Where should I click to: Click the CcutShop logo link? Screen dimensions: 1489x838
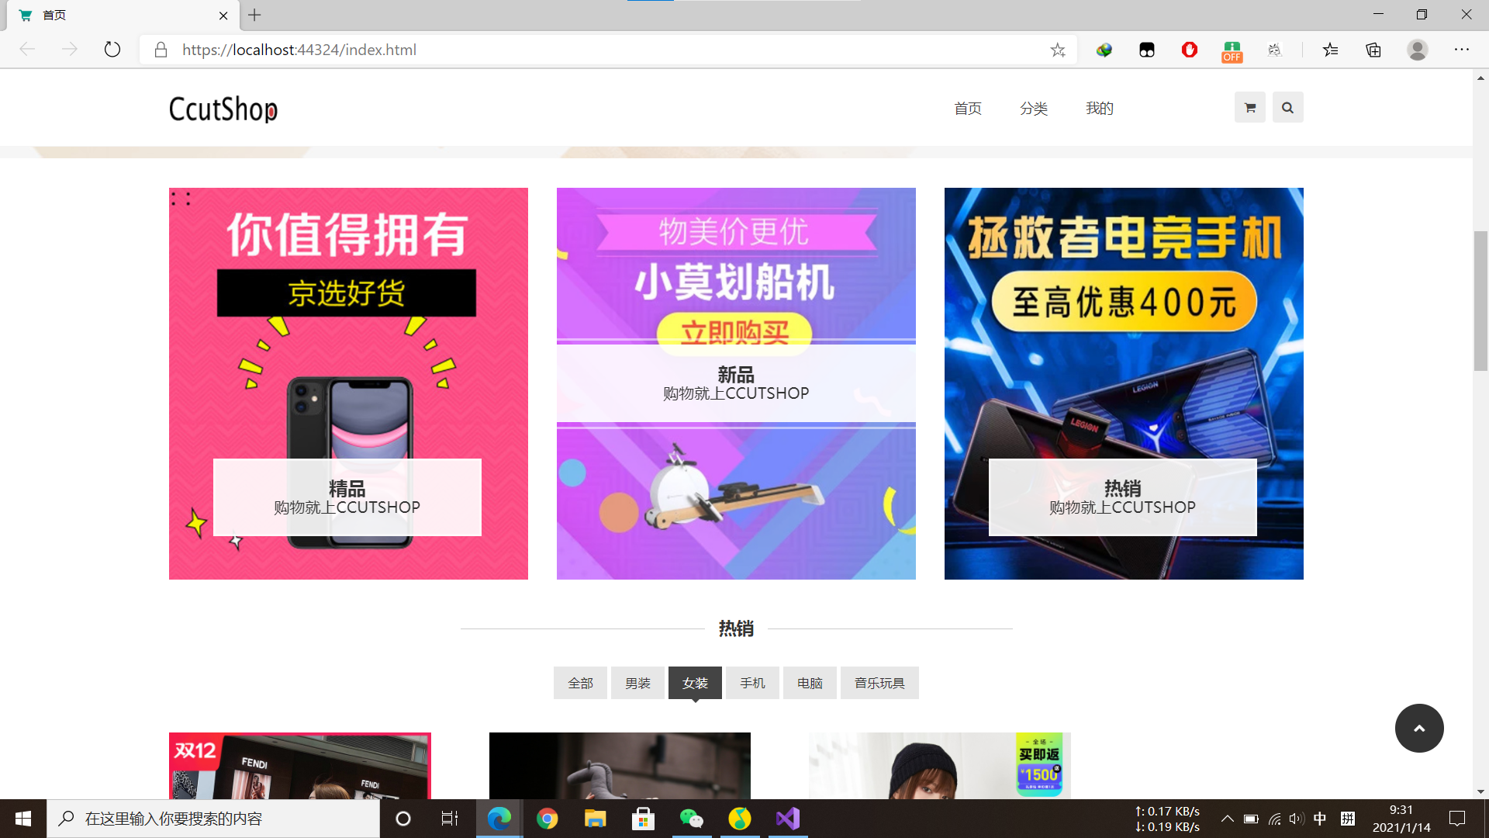pyautogui.click(x=223, y=109)
